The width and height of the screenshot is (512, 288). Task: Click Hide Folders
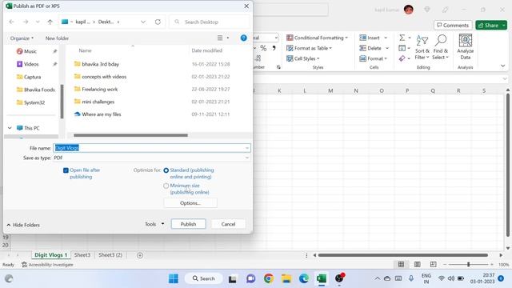tap(23, 225)
